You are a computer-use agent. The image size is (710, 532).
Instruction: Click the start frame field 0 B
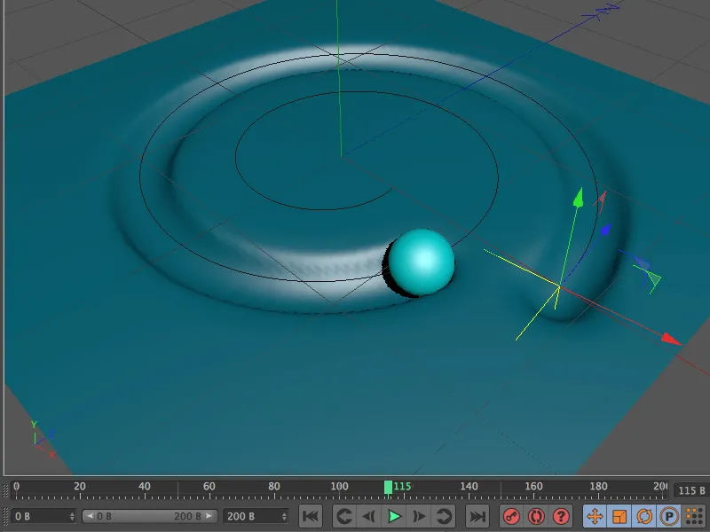pyautogui.click(x=43, y=516)
